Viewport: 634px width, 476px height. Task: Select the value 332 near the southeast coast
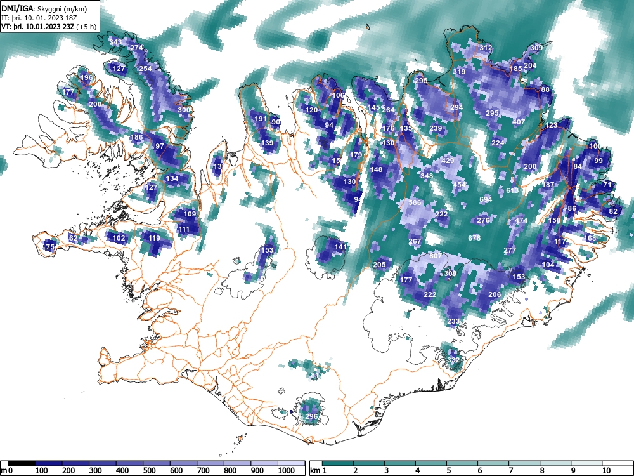click(x=453, y=359)
